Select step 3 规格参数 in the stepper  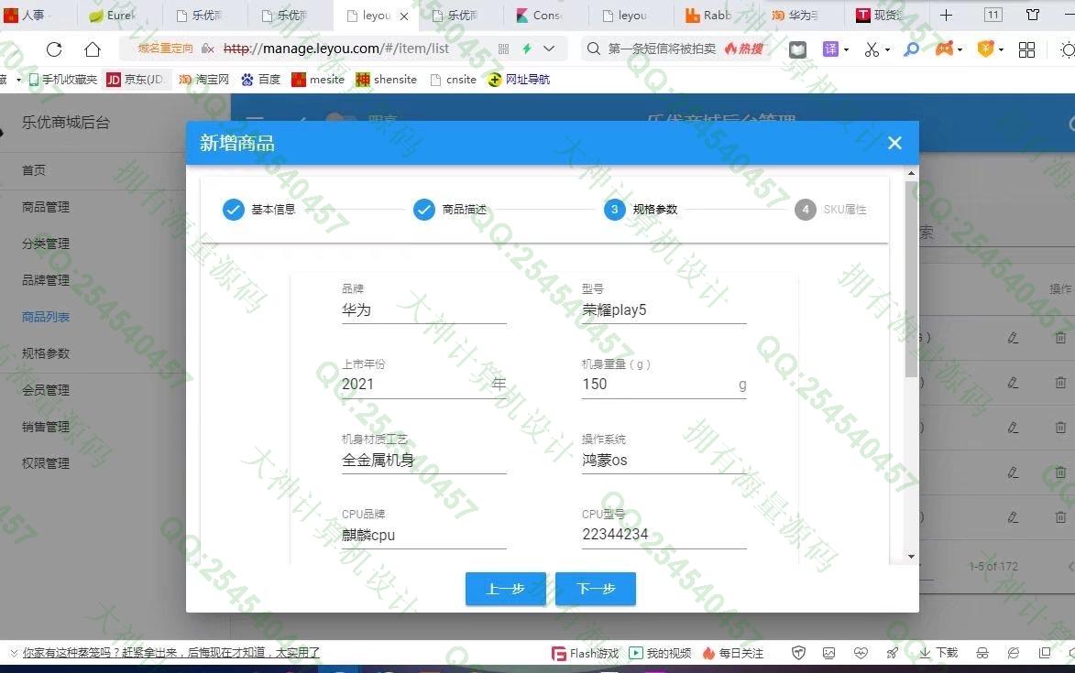(x=641, y=210)
